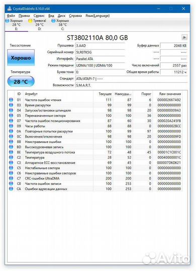Click status icon for attribute C7
The width and height of the screenshot is (196, 271).
11,178
